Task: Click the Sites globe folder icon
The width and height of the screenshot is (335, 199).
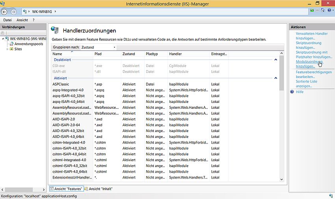Action: (11, 49)
